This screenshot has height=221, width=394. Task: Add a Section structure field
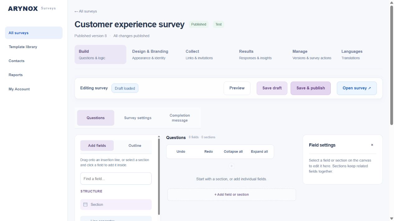pyautogui.click(x=116, y=205)
